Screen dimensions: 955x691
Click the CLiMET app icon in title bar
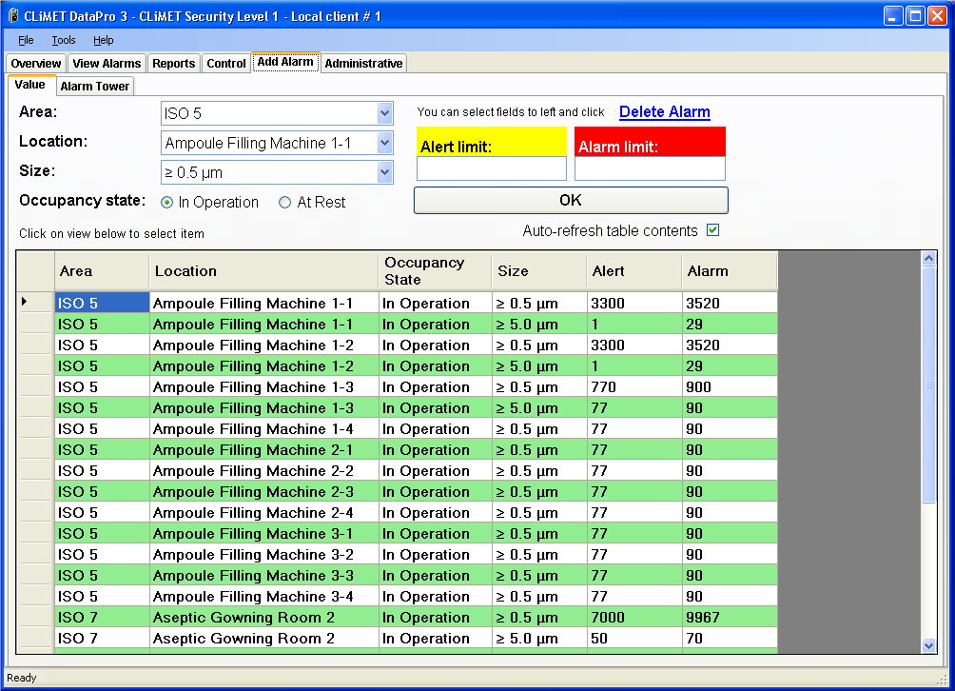pos(12,16)
